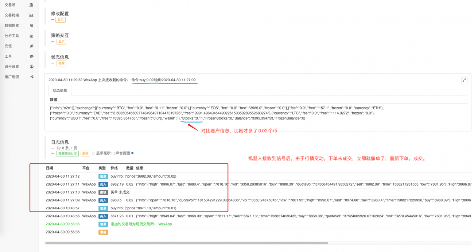This screenshot has height=252, width=474.
Task: Enable the 显示毫秒 checkbox
Action: point(94,153)
